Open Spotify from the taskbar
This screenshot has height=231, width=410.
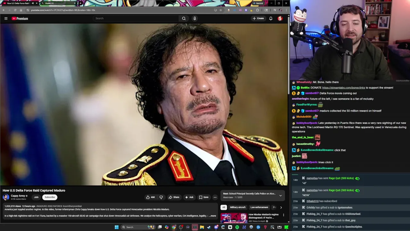[x=237, y=227]
